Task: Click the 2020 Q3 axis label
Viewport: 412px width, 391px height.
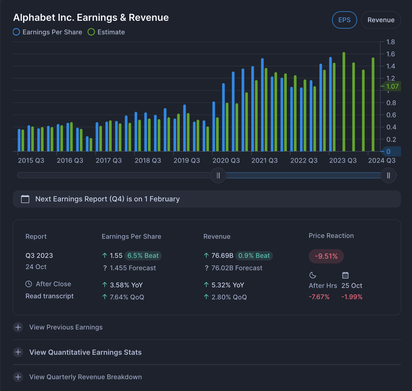Action: pyautogui.click(x=226, y=160)
